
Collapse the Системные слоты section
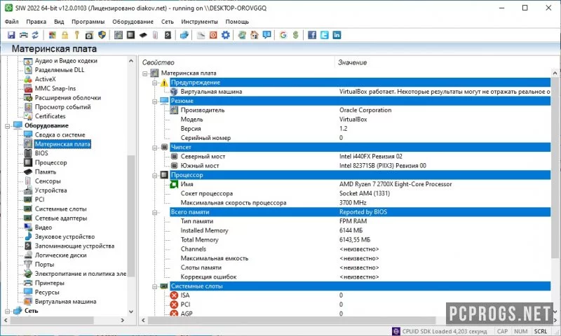[155, 286]
